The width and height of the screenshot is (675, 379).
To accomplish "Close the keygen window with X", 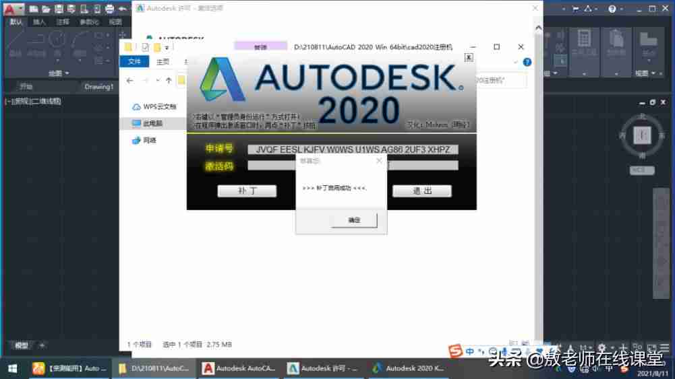I will coord(469,58).
